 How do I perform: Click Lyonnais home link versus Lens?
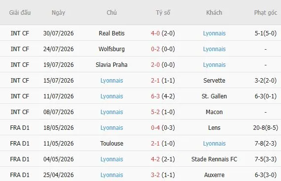pos(111,128)
